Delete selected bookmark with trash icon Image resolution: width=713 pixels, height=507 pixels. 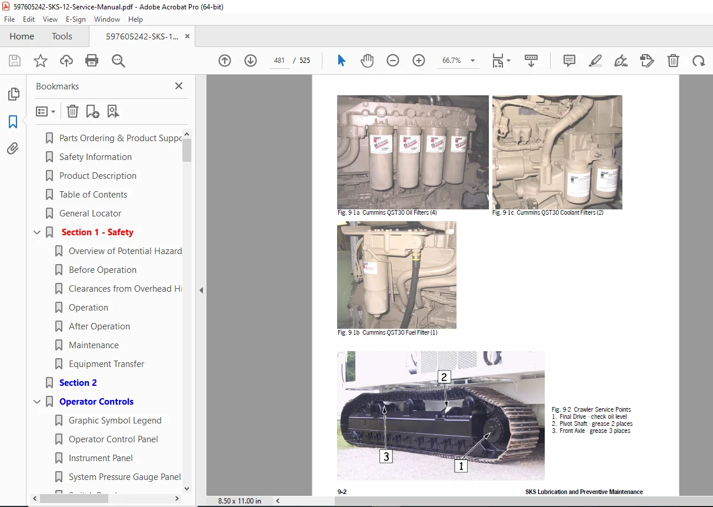[72, 111]
